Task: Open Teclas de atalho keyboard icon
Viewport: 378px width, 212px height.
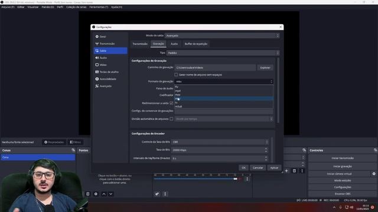Action: tap(97, 72)
